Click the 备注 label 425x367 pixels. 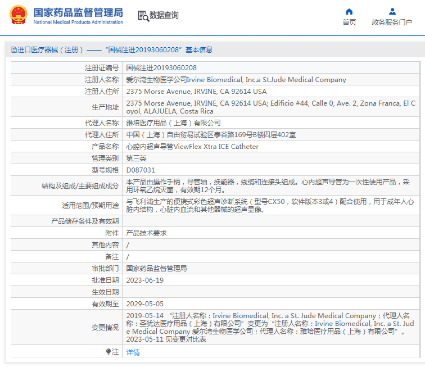pos(112,256)
